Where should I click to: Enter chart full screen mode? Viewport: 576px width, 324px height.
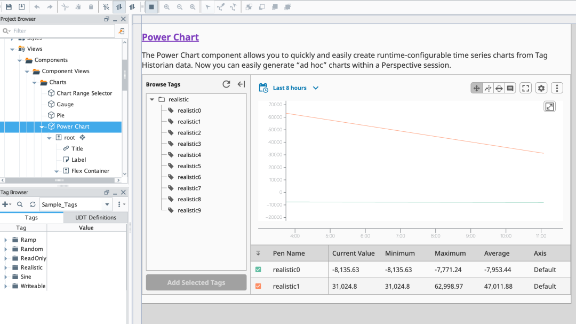[x=526, y=88]
